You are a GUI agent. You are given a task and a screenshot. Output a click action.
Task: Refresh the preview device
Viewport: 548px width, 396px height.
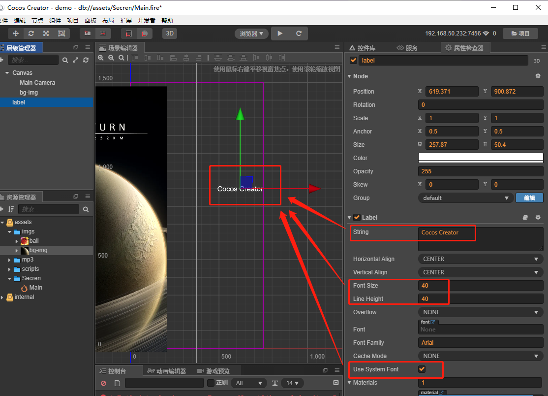(x=299, y=33)
